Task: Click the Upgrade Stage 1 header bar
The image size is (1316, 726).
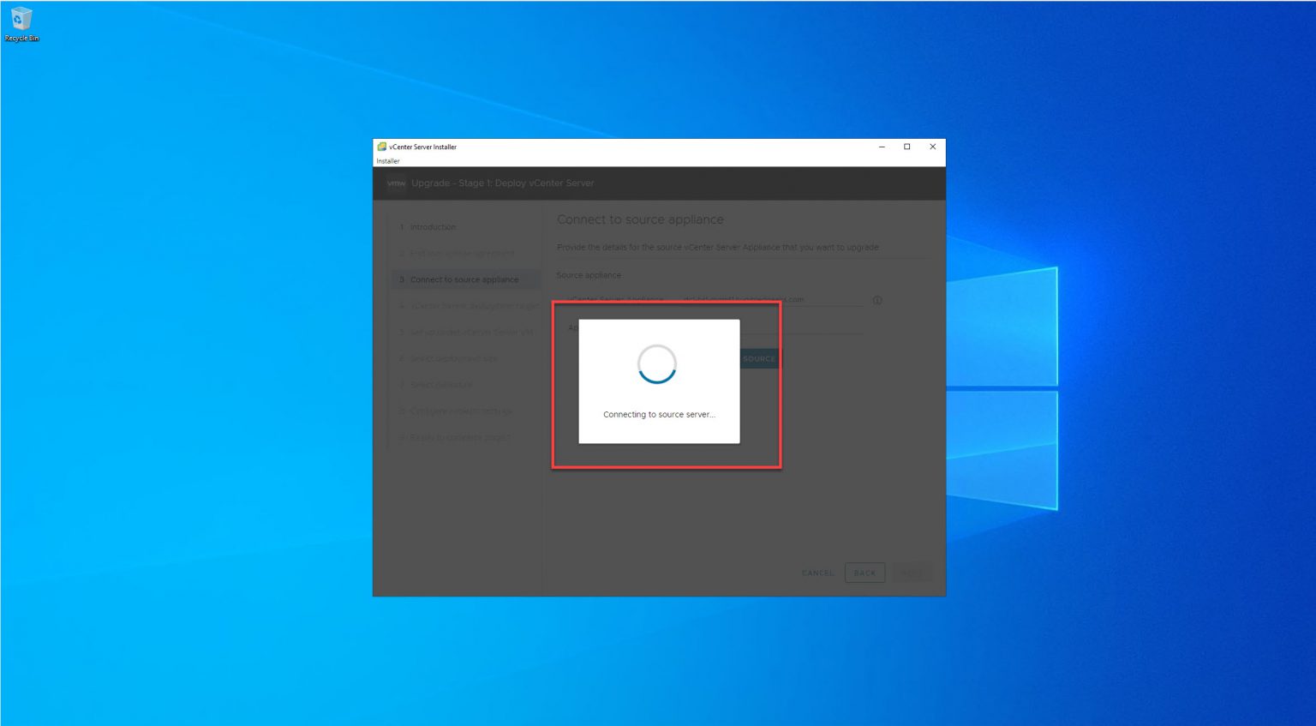Action: tap(600, 183)
